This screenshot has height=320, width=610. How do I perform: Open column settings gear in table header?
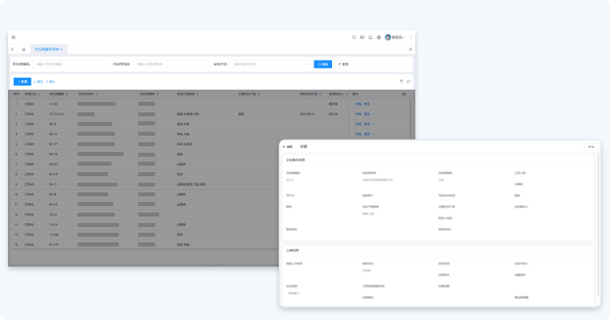tap(404, 94)
